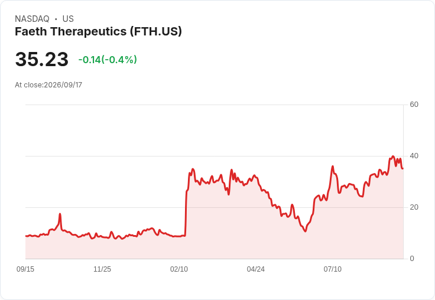Click the 11/25 x-axis date label
The width and height of the screenshot is (435, 300).
tap(102, 269)
